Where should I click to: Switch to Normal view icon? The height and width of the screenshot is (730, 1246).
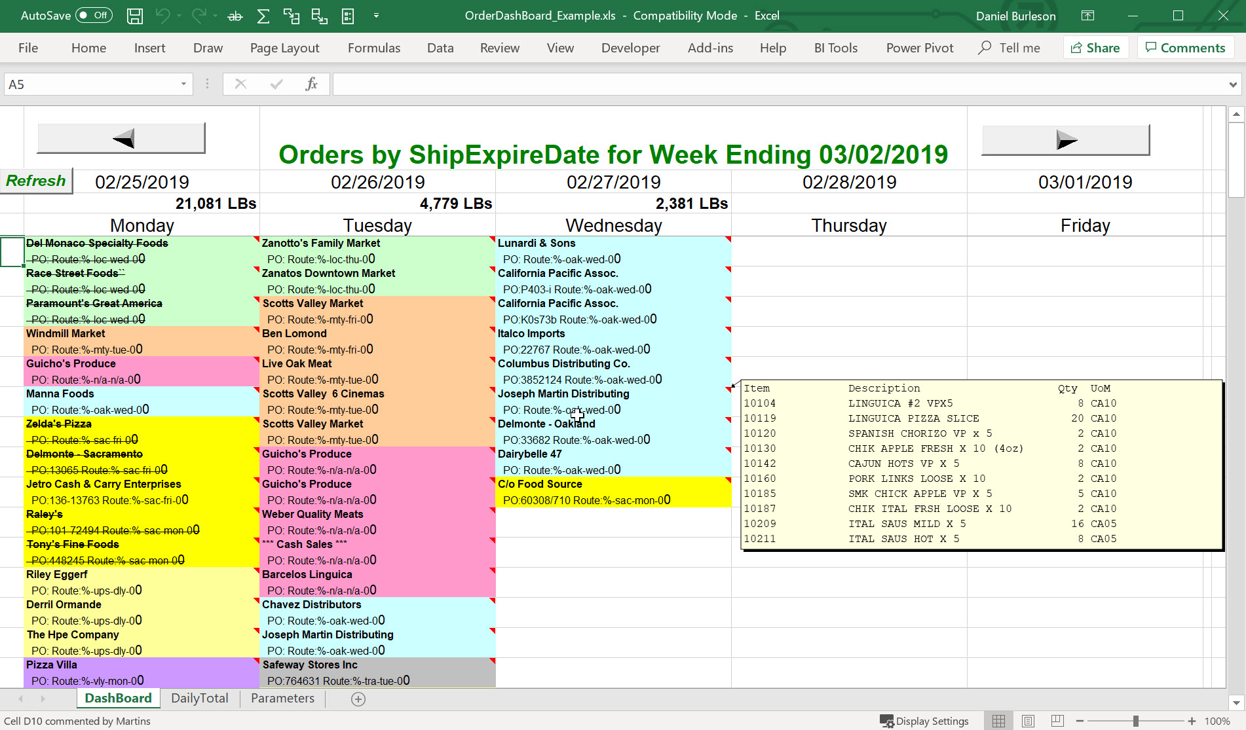(x=998, y=721)
